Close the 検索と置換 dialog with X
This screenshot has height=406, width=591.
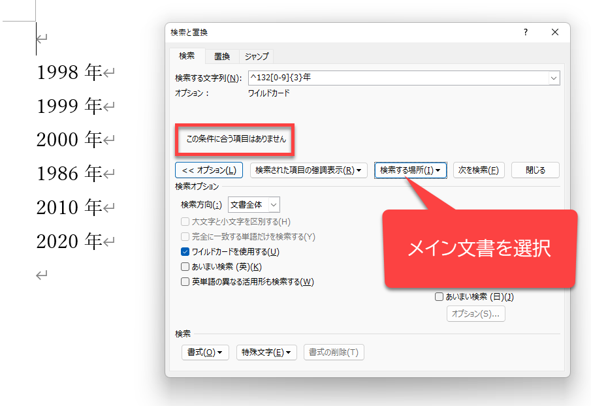point(555,32)
